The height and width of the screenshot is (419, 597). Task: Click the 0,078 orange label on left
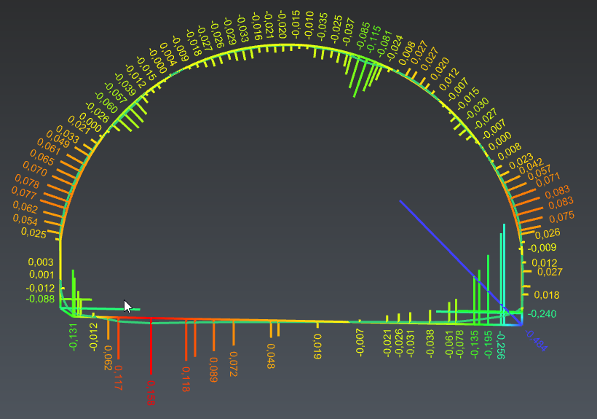[27, 181]
